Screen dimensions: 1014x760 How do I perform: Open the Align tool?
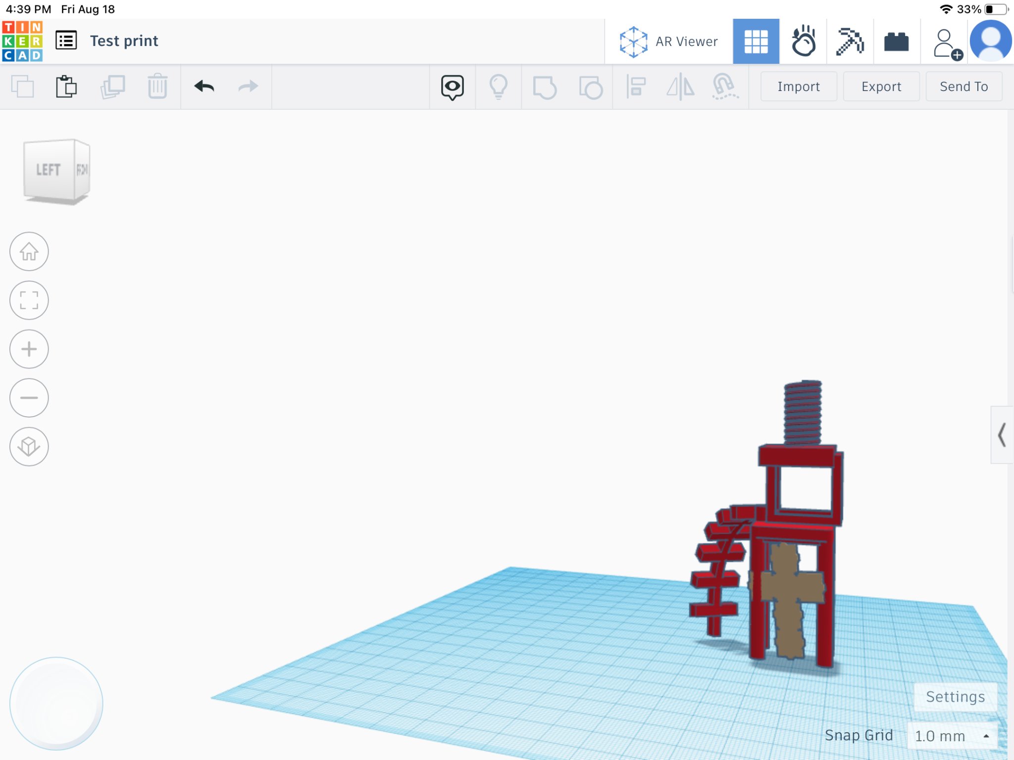tap(636, 87)
